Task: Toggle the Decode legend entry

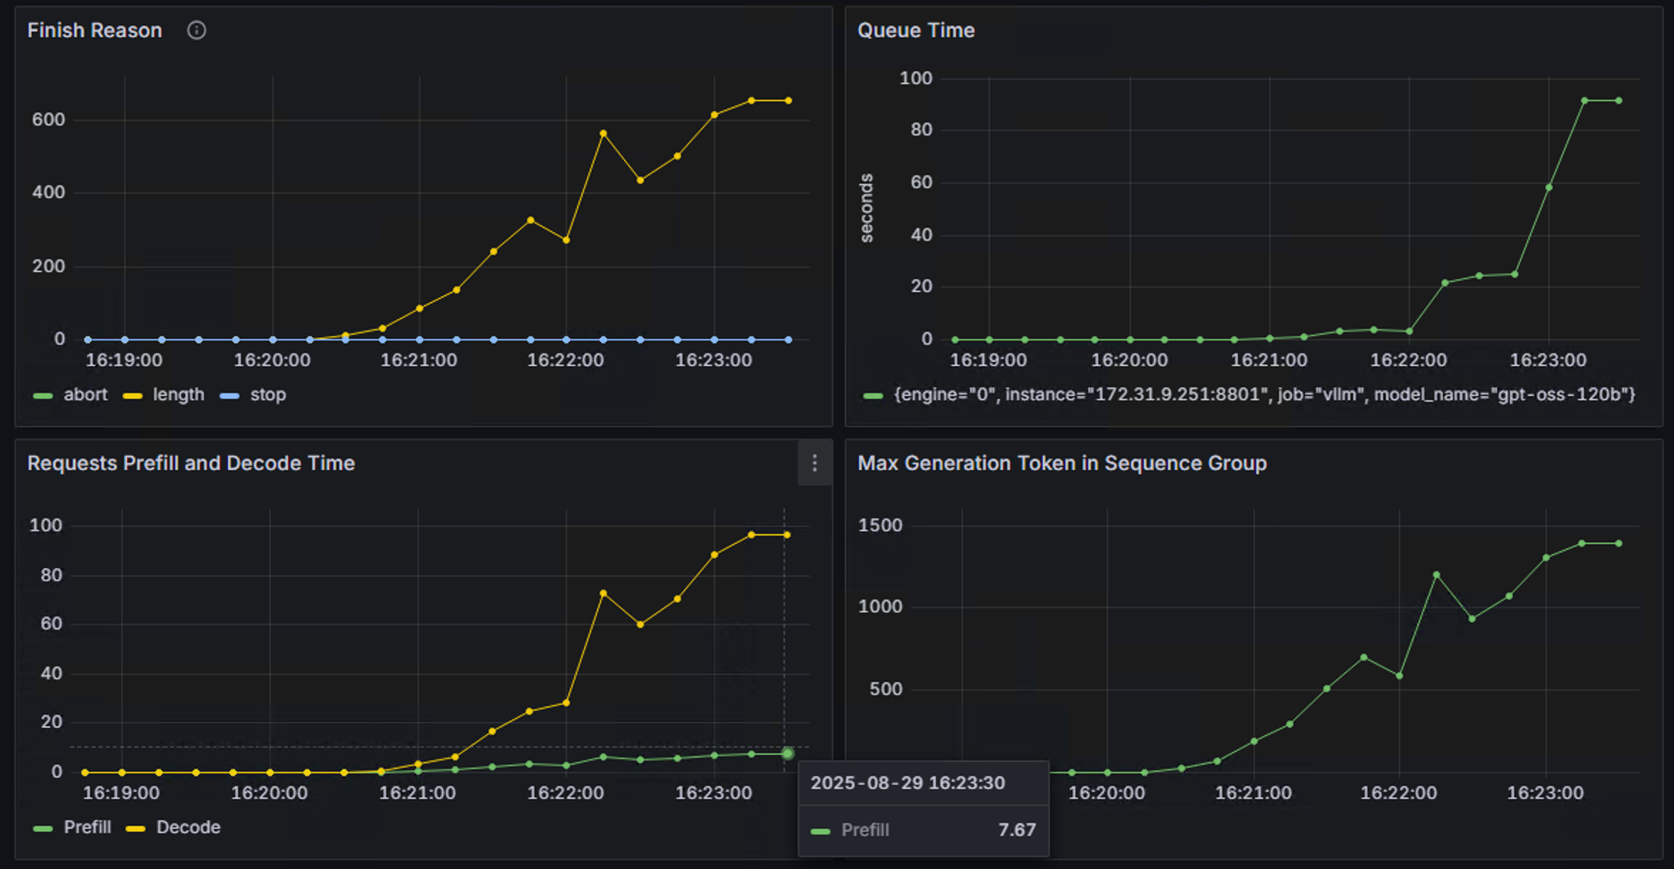Action: [188, 828]
